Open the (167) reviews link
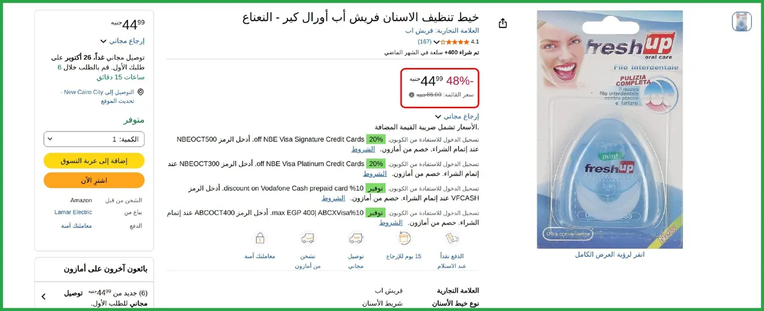The width and height of the screenshot is (764, 311). pos(425,41)
